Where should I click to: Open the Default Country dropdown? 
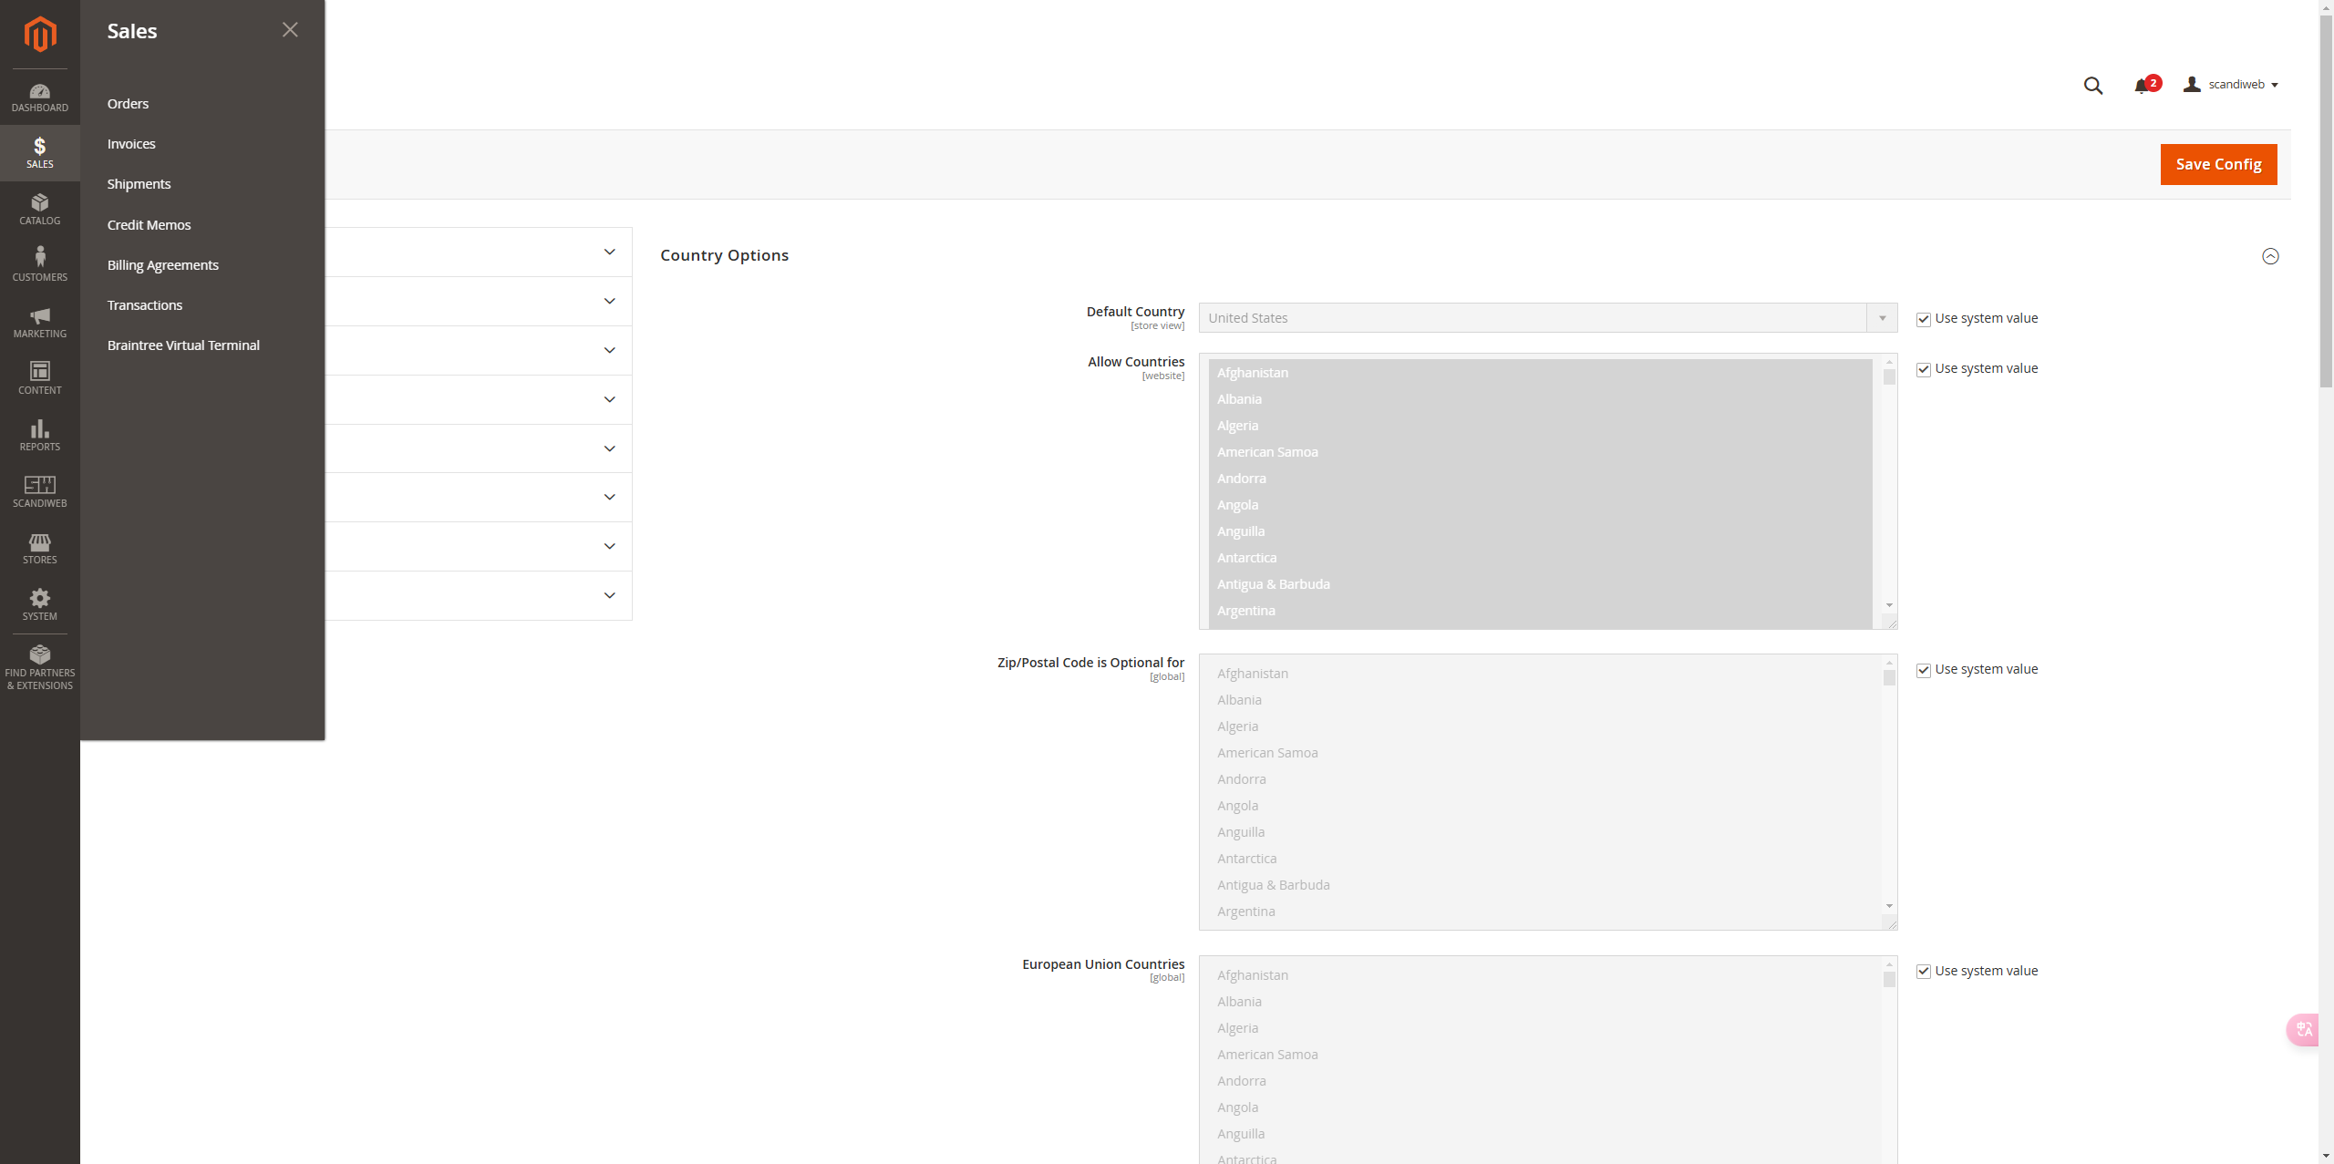tap(1547, 318)
